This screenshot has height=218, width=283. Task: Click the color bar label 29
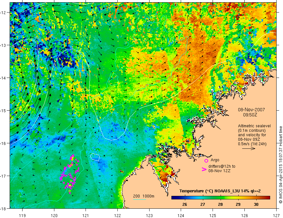238,205
